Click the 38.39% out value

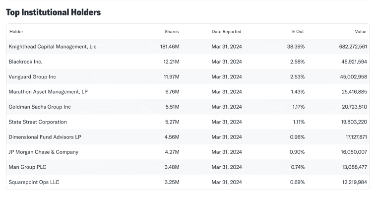(x=296, y=47)
